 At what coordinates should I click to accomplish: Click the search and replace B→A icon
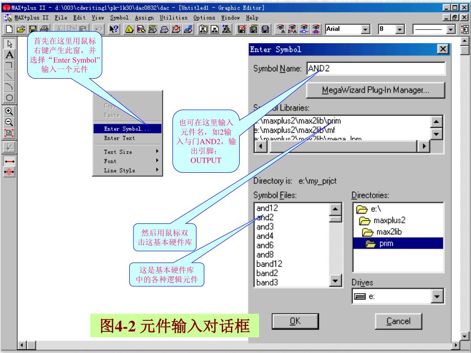pyautogui.click(x=292, y=29)
